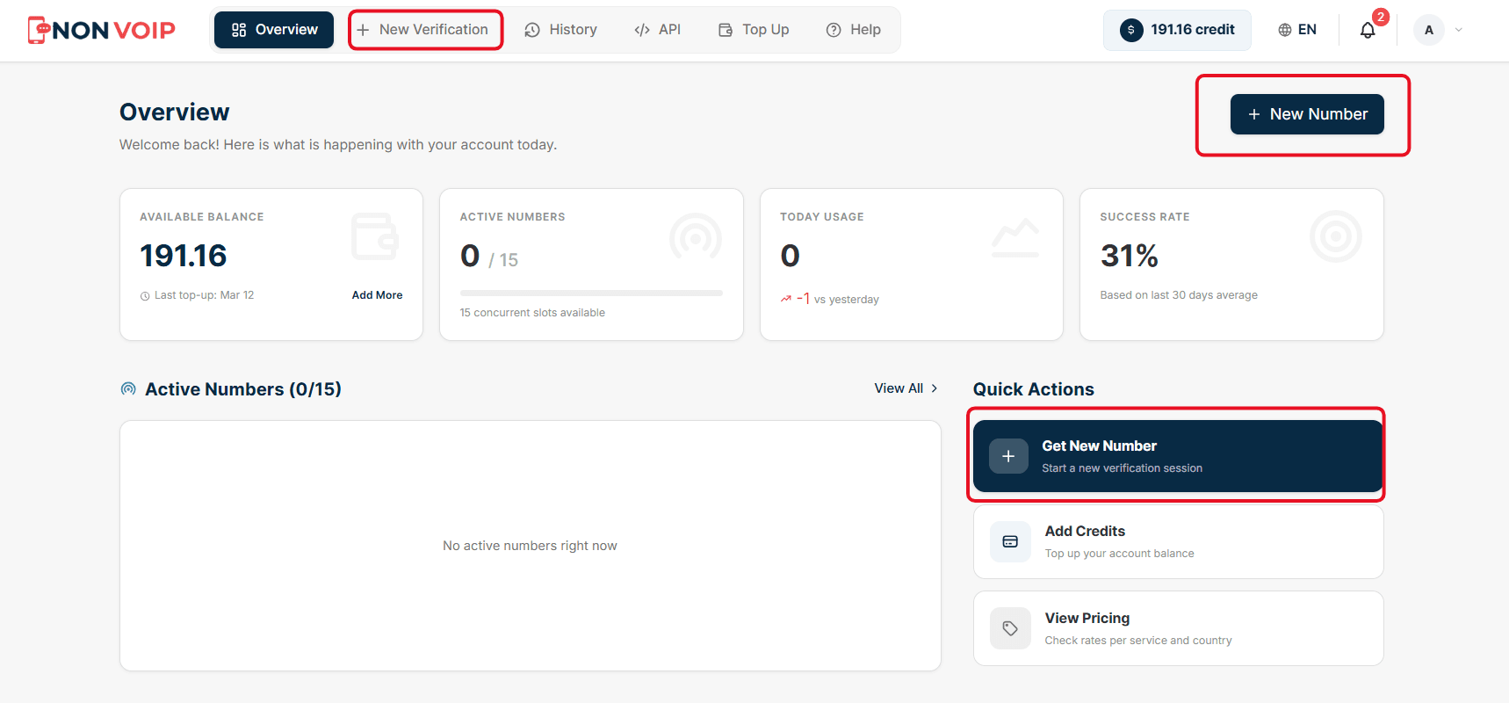The height and width of the screenshot is (703, 1509).
Task: Click the New Number button
Action: [x=1307, y=114]
